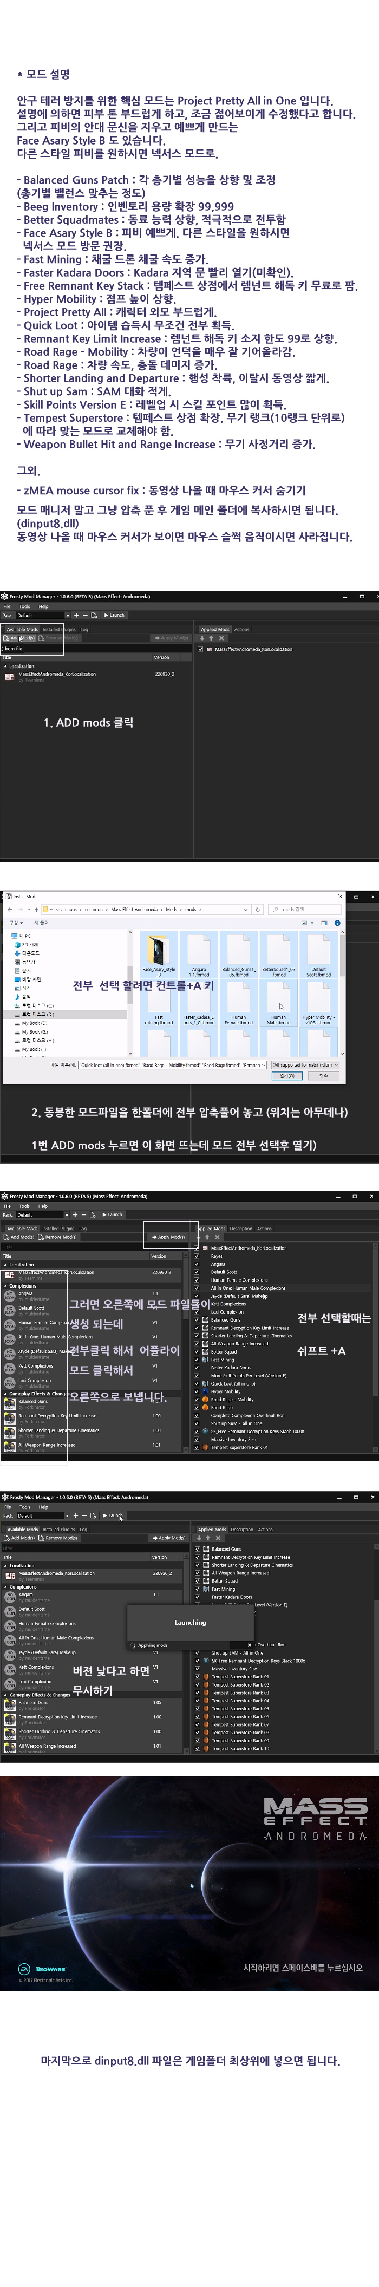Click the mods 검색 search box in Install Mod
The height and width of the screenshot is (2287, 379).
tap(304, 909)
